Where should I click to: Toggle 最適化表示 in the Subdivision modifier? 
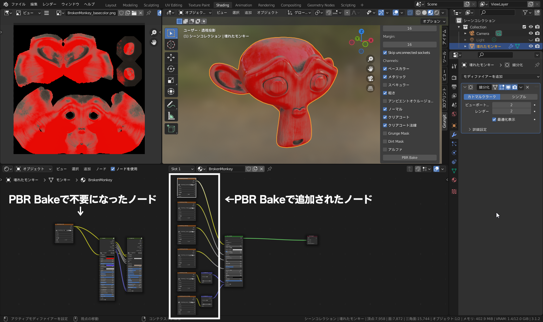pyautogui.click(x=494, y=119)
